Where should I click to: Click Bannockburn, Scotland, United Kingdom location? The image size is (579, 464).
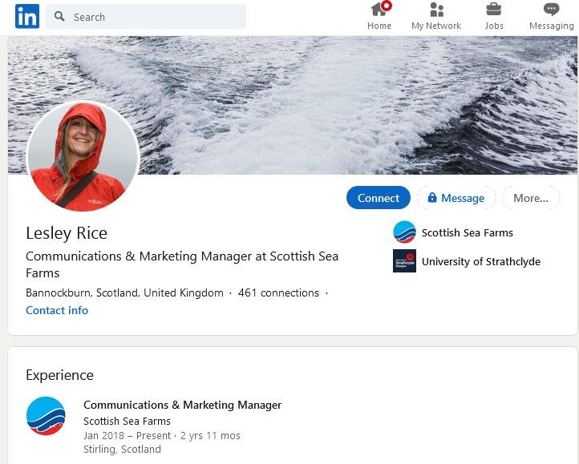tap(124, 293)
